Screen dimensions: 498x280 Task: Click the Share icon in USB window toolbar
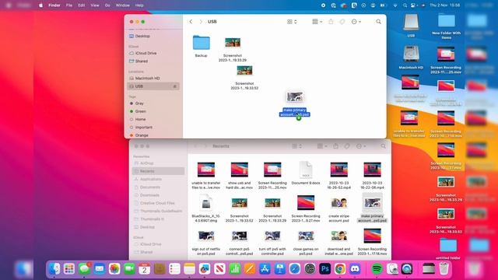331,22
